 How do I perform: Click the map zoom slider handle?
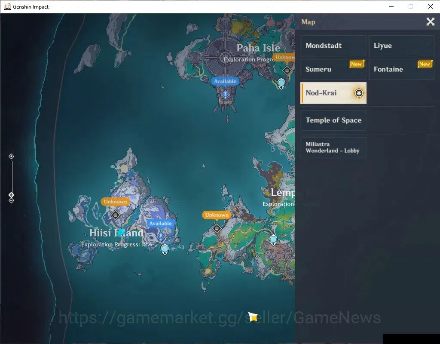point(11,195)
